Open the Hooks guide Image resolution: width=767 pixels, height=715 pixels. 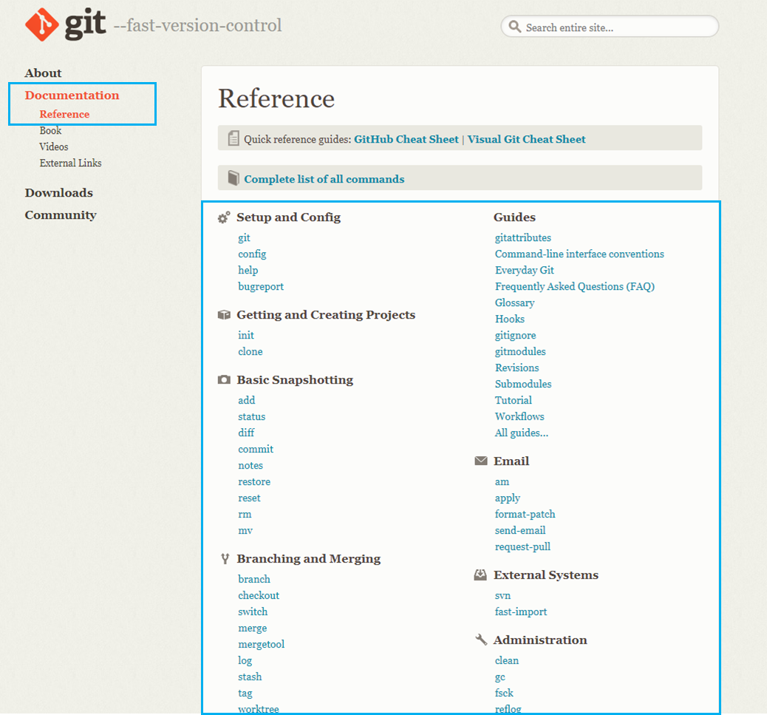(x=510, y=319)
